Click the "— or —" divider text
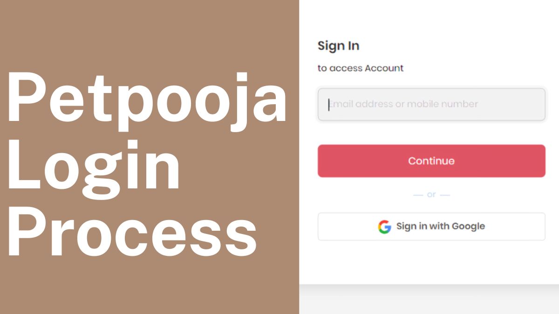559x314 pixels. click(431, 194)
